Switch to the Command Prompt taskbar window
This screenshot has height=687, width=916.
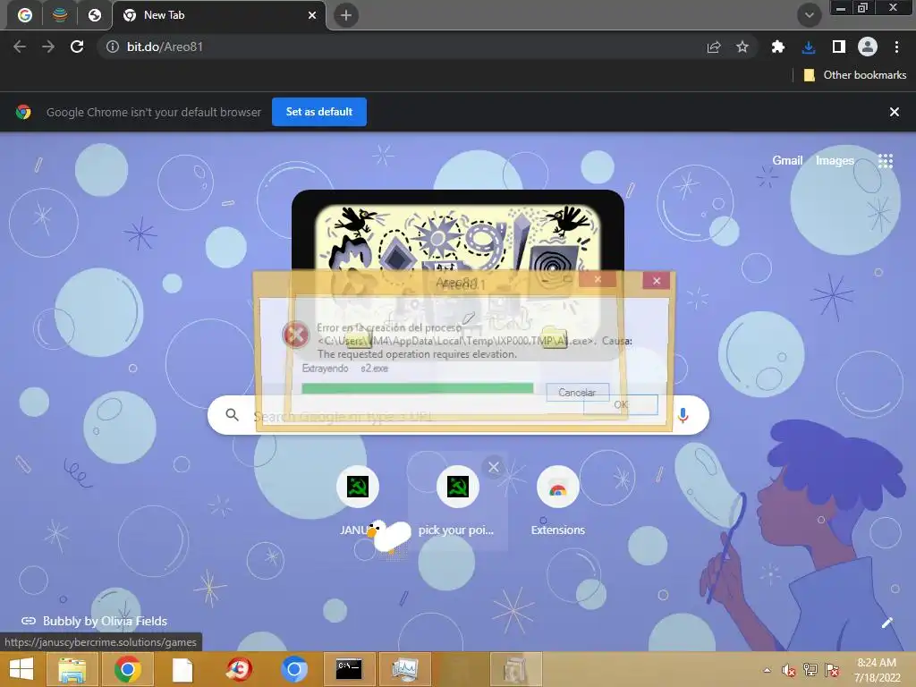tap(349, 669)
